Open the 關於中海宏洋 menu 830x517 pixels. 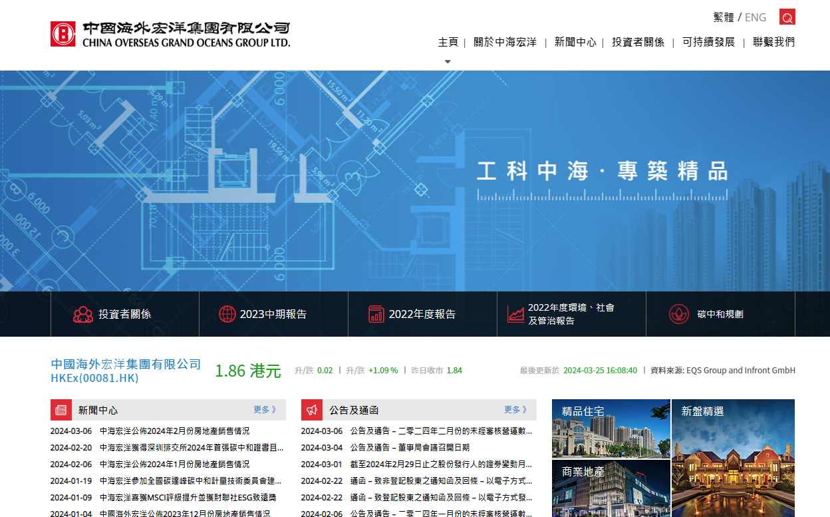(505, 42)
